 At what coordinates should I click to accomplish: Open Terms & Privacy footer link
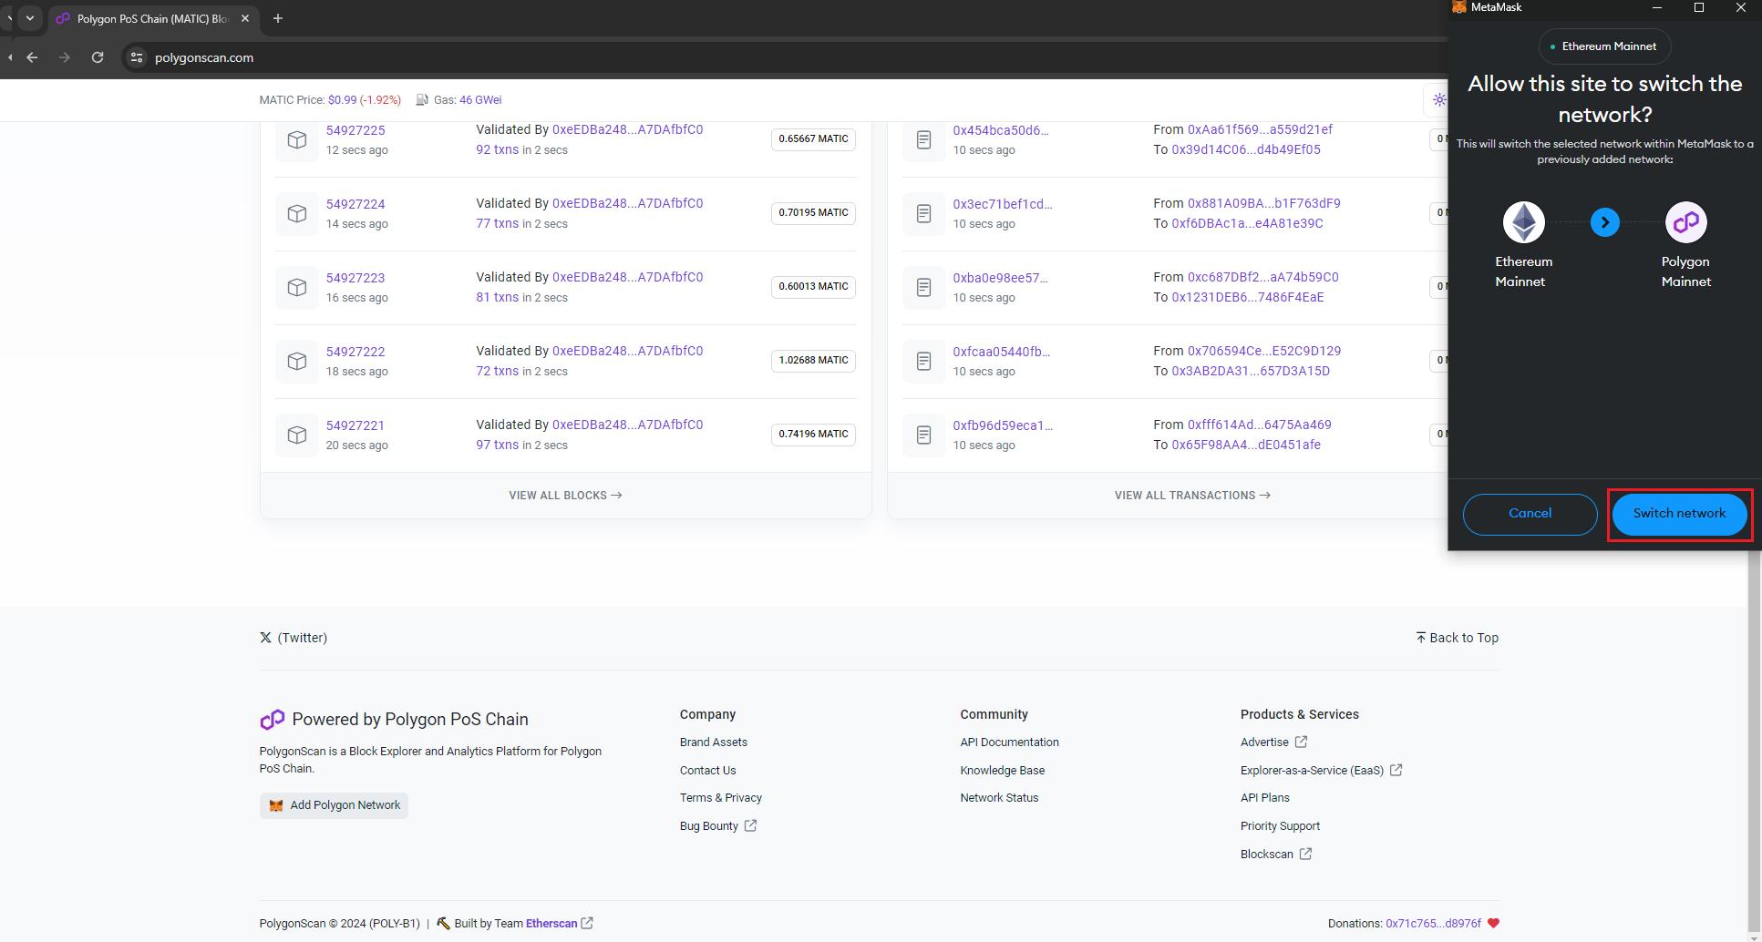click(720, 798)
